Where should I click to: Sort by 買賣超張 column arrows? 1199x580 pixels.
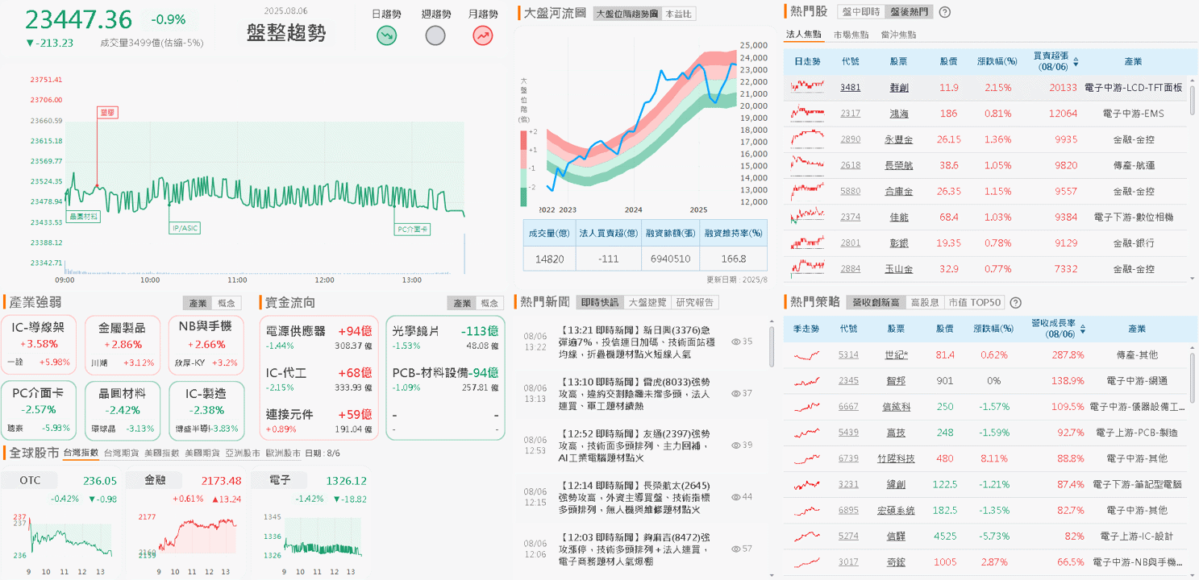click(x=1076, y=61)
